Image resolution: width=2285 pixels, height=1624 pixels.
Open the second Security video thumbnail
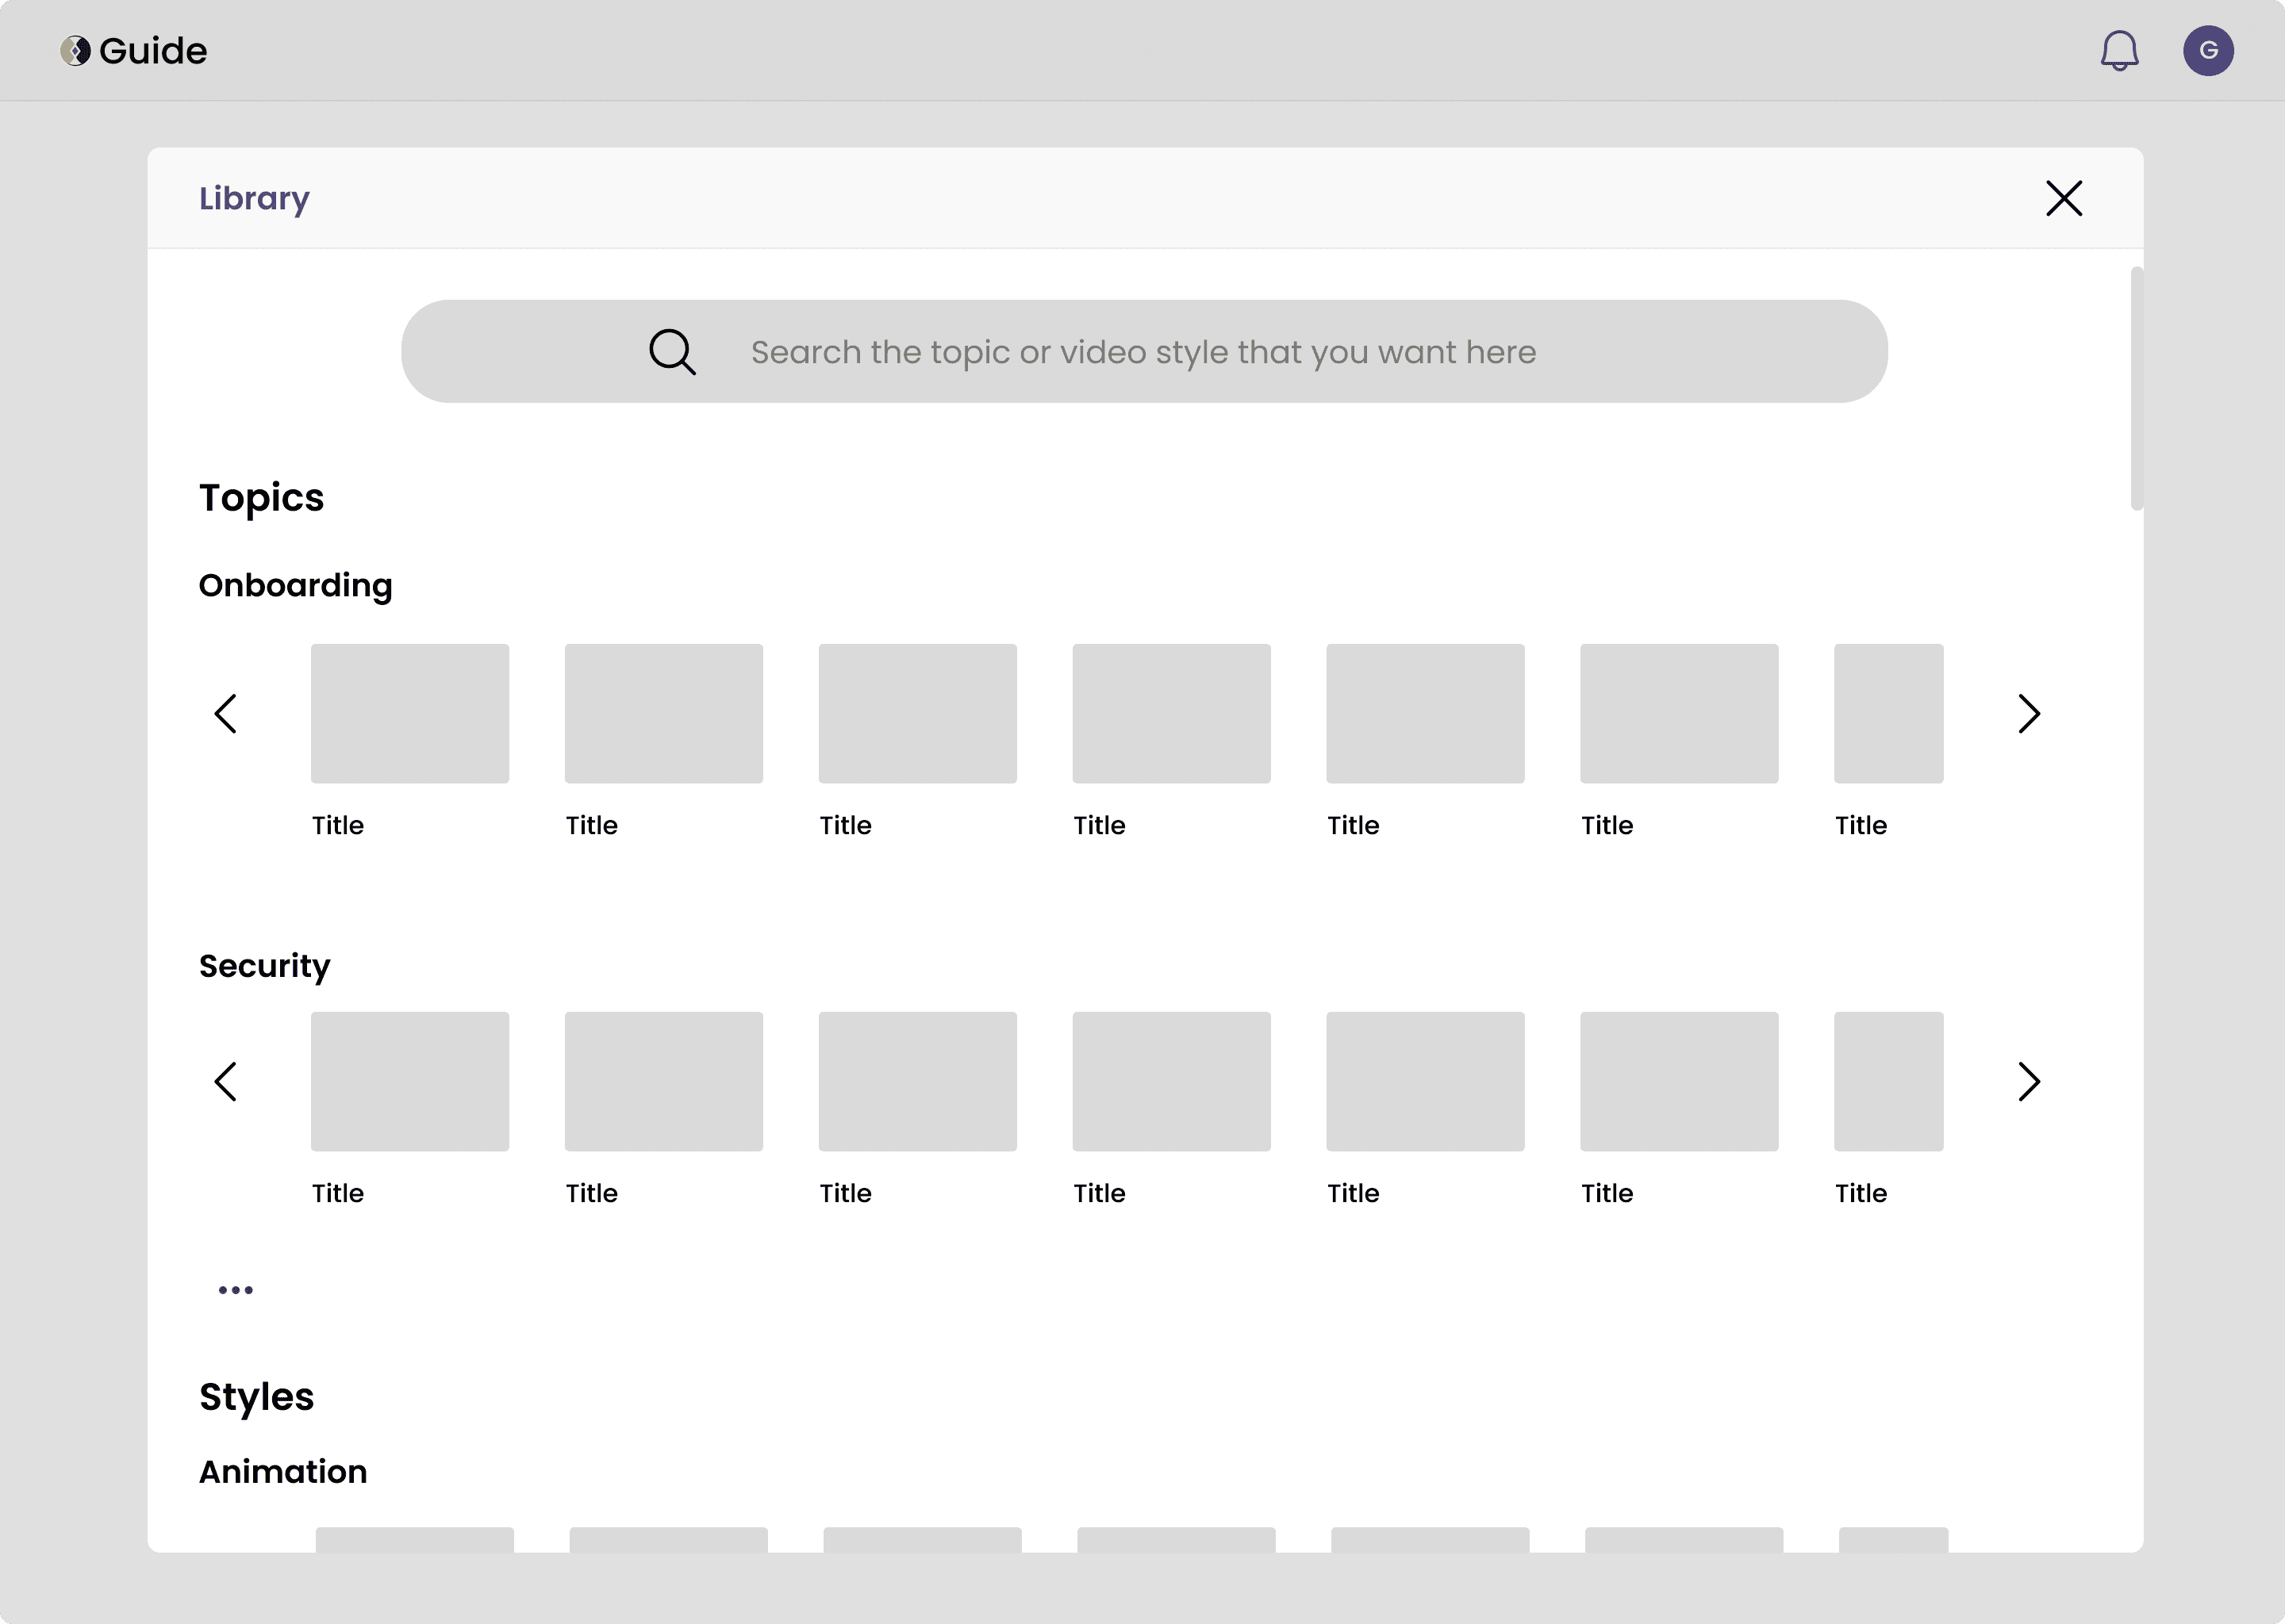pyautogui.click(x=664, y=1082)
